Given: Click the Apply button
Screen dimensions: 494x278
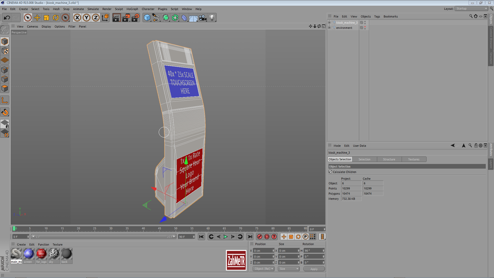Looking at the screenshot, I should pos(314,269).
